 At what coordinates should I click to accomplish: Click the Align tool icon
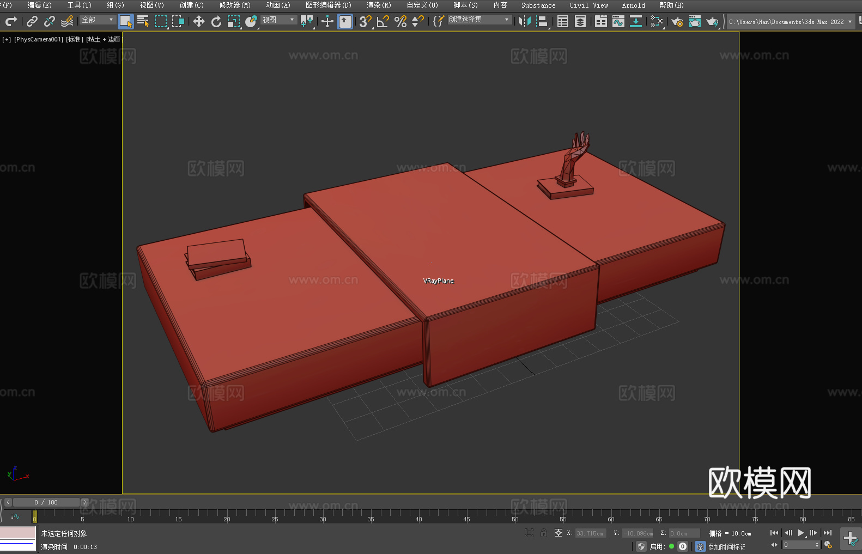(542, 21)
